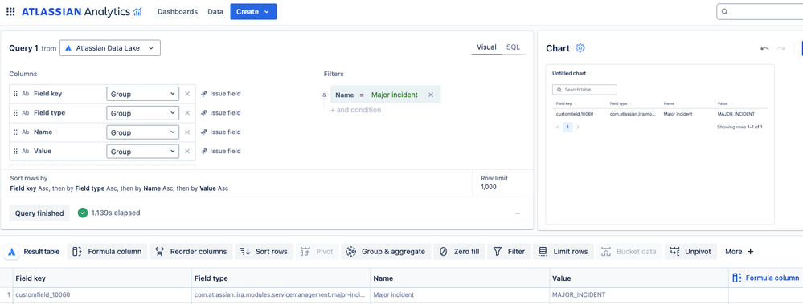
Task: Click the Pivot step button
Action: (x=317, y=251)
